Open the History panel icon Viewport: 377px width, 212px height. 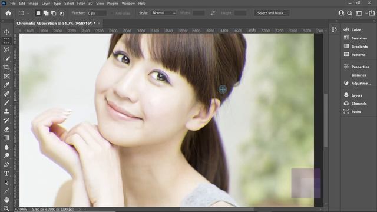click(x=335, y=29)
